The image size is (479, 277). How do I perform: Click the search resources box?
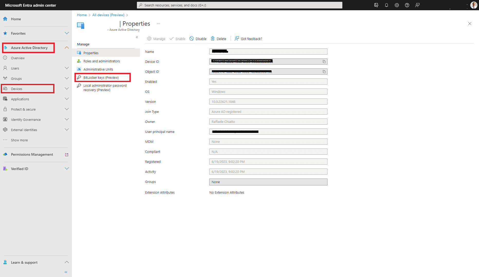[x=240, y=5]
